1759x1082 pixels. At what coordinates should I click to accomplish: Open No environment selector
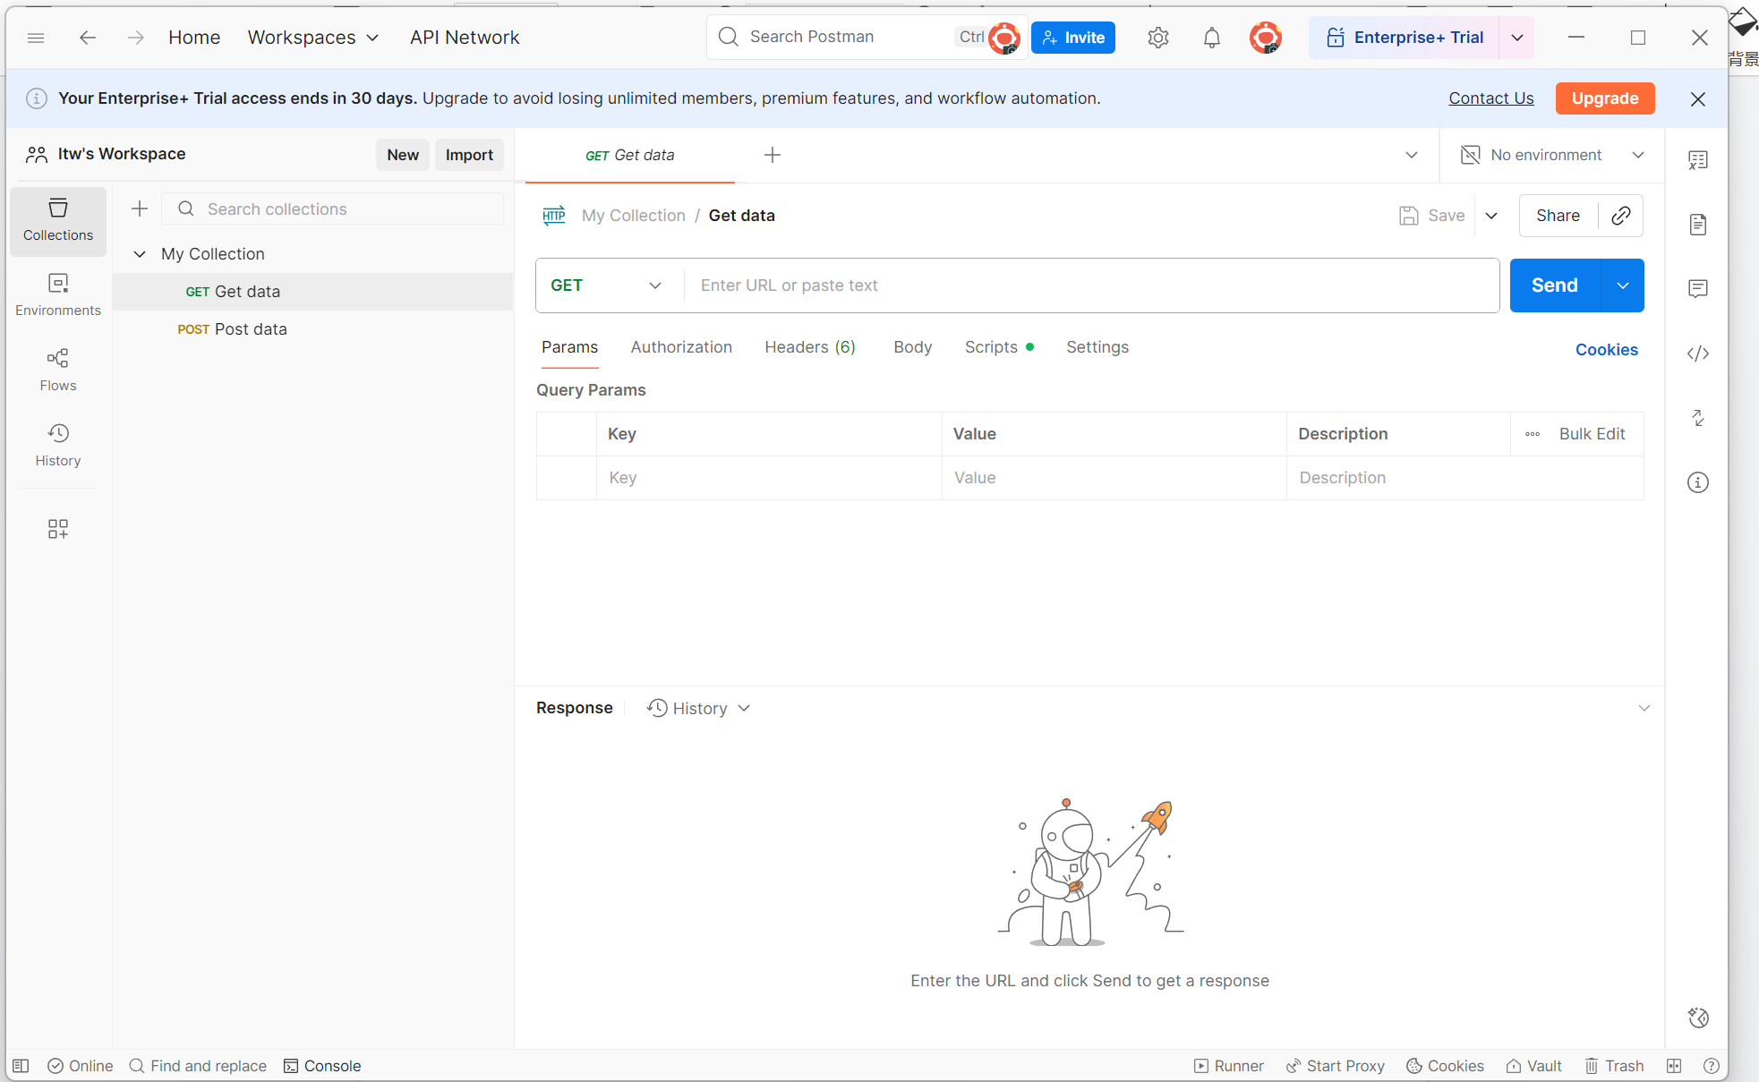(1552, 155)
